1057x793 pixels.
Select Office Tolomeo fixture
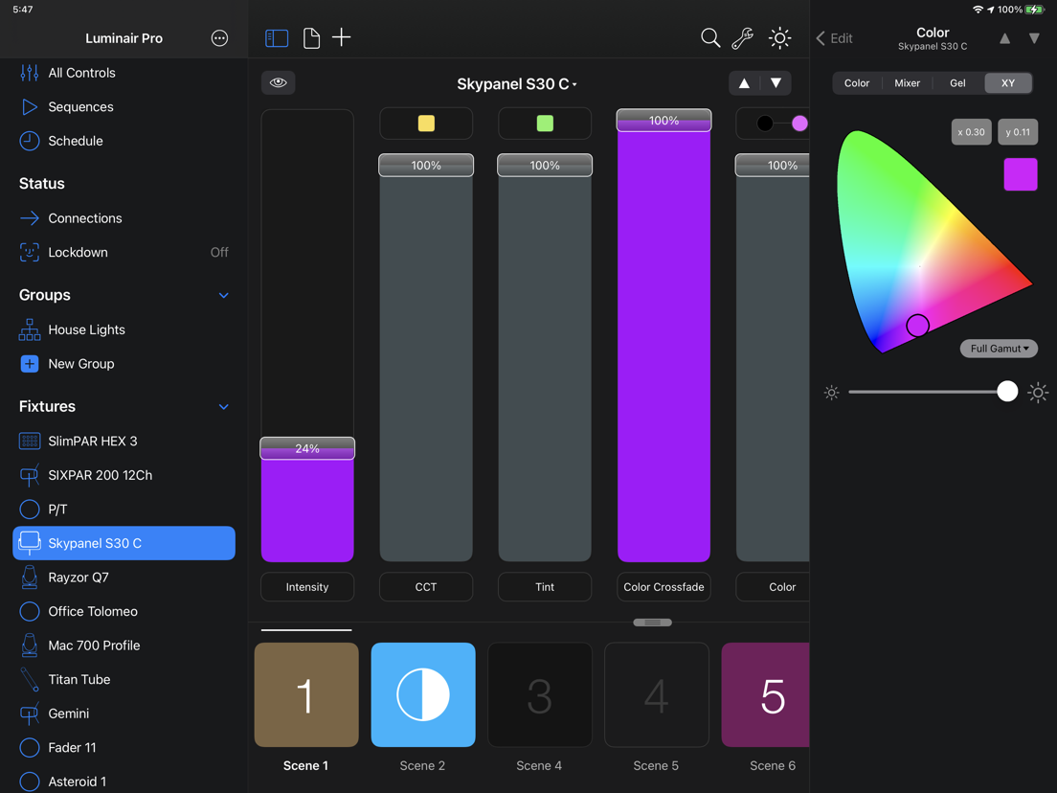tap(124, 612)
